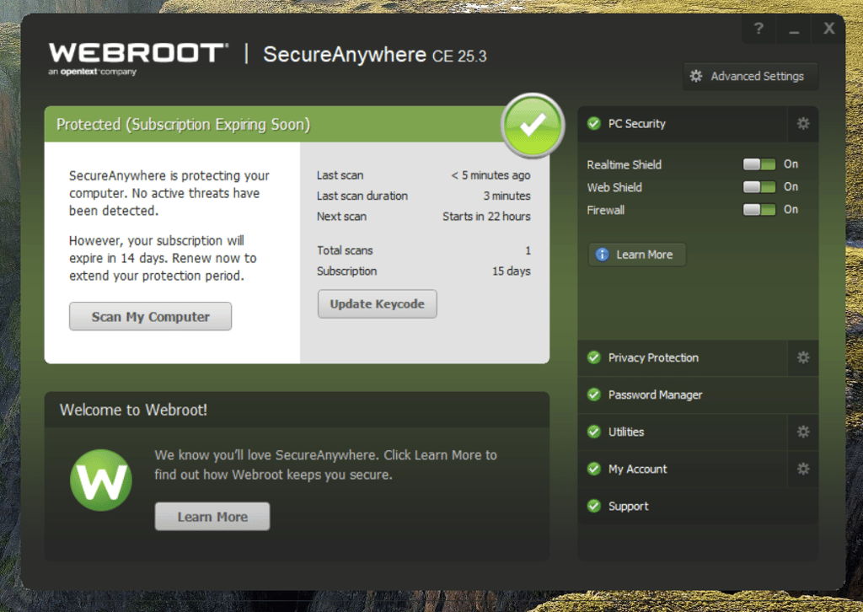Screen dimensions: 863x612
Task: Click the Webroot logo in header
Action: click(137, 58)
